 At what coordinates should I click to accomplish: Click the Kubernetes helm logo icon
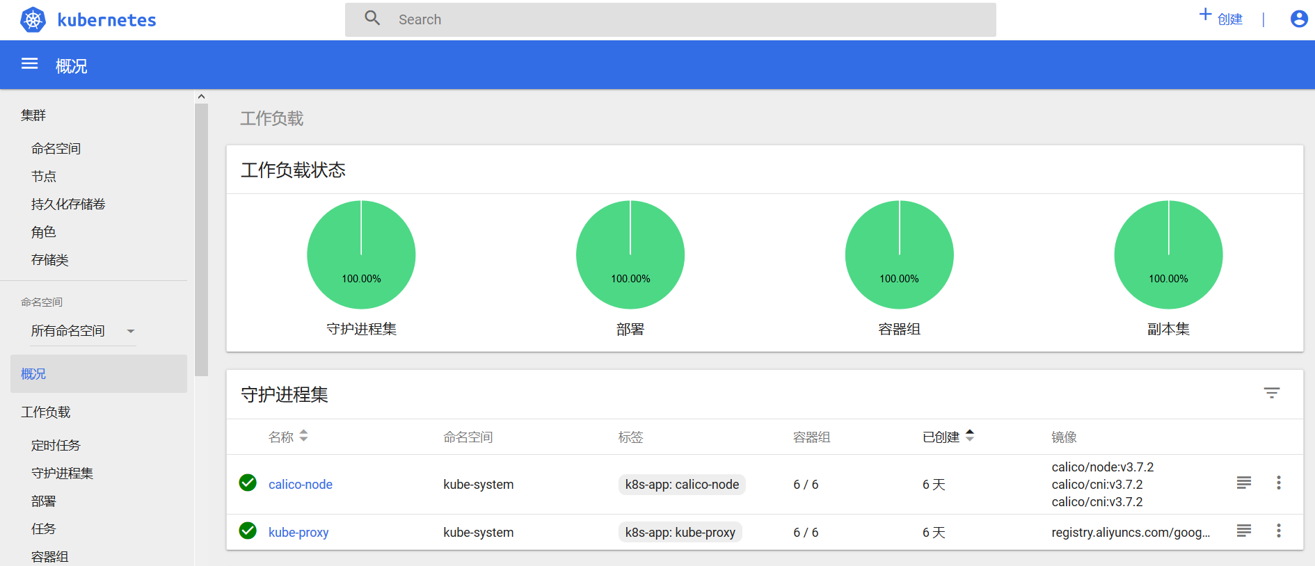(33, 19)
